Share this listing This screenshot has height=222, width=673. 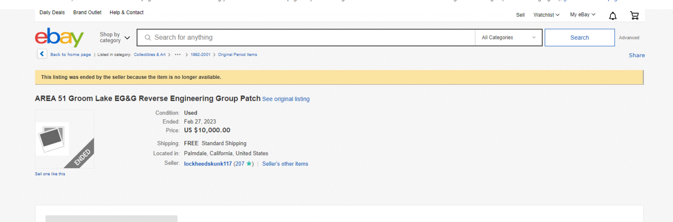(x=636, y=55)
